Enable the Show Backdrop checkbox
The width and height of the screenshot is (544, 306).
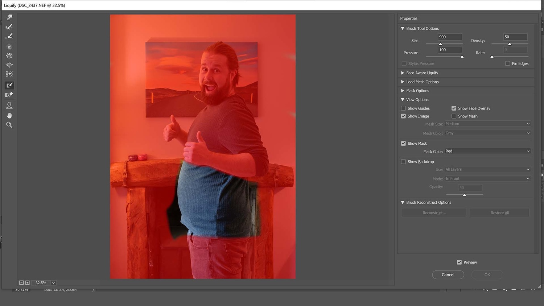pos(403,162)
